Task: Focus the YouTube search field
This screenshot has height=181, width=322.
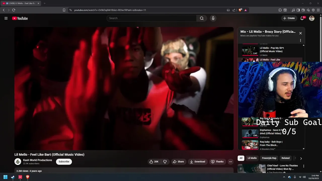Action: click(x=151, y=18)
